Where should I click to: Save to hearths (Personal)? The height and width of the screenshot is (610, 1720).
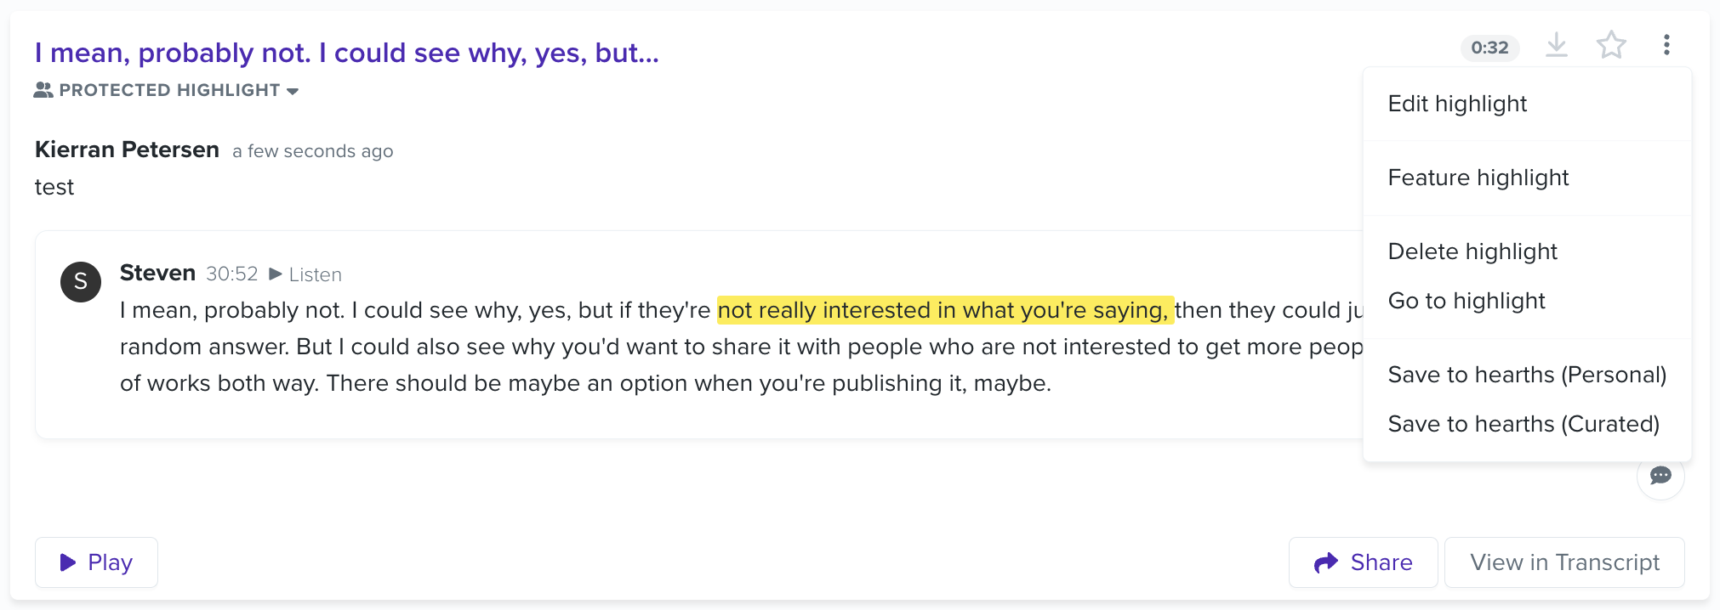(x=1526, y=375)
